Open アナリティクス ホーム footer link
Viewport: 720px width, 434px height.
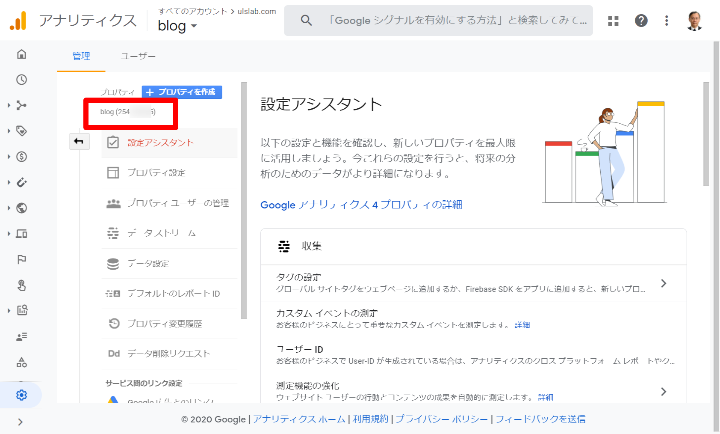coord(299,419)
